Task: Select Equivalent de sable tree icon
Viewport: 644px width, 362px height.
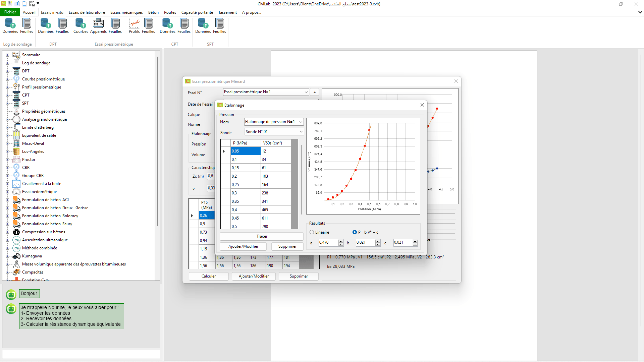Action: click(16, 135)
